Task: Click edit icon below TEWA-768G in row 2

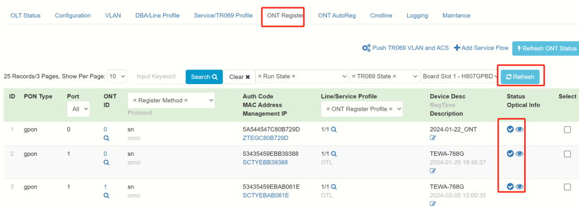Action: 433,170
